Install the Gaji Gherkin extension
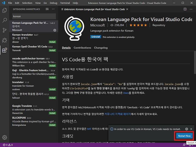 [52, 78]
